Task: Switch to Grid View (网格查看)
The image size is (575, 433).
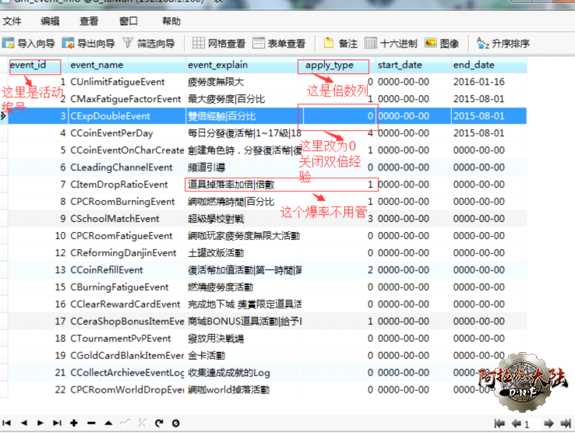Action: tap(219, 44)
